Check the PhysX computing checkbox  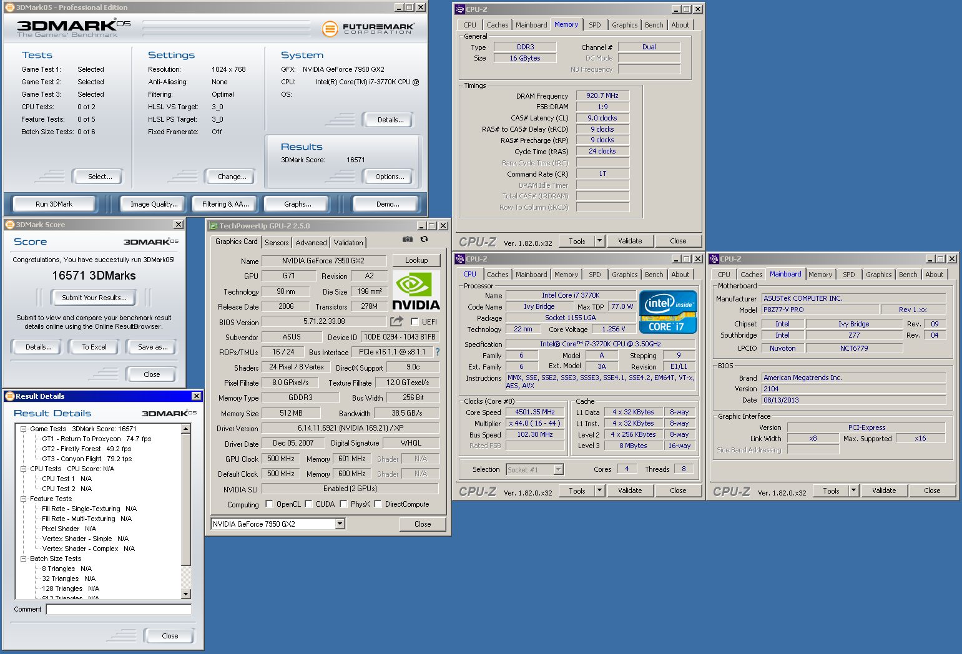coord(343,504)
